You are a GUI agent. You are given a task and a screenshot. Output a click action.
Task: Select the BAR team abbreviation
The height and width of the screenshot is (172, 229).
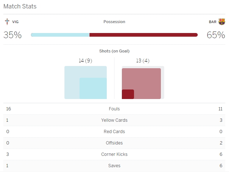pyautogui.click(x=212, y=22)
